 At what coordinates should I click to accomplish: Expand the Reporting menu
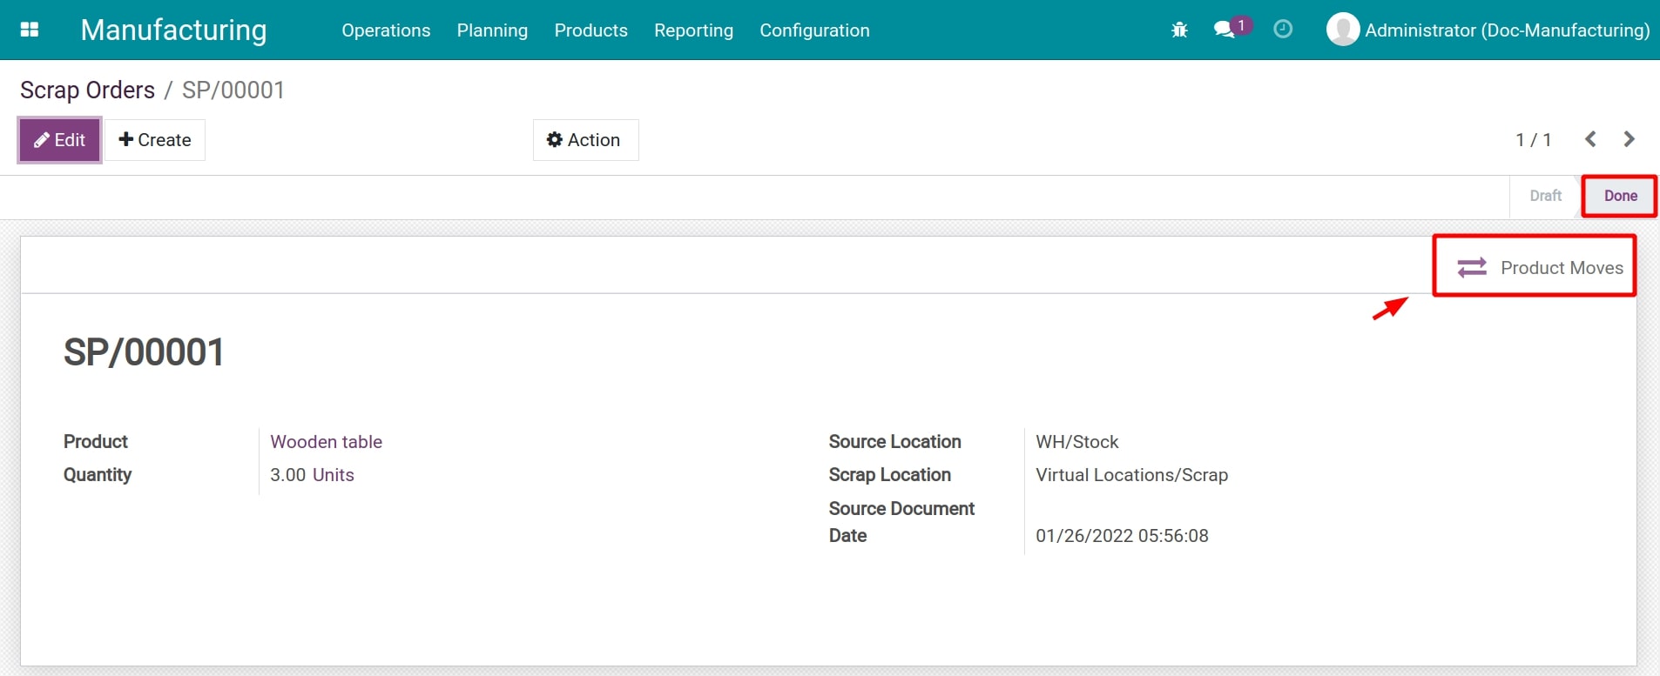coord(693,30)
